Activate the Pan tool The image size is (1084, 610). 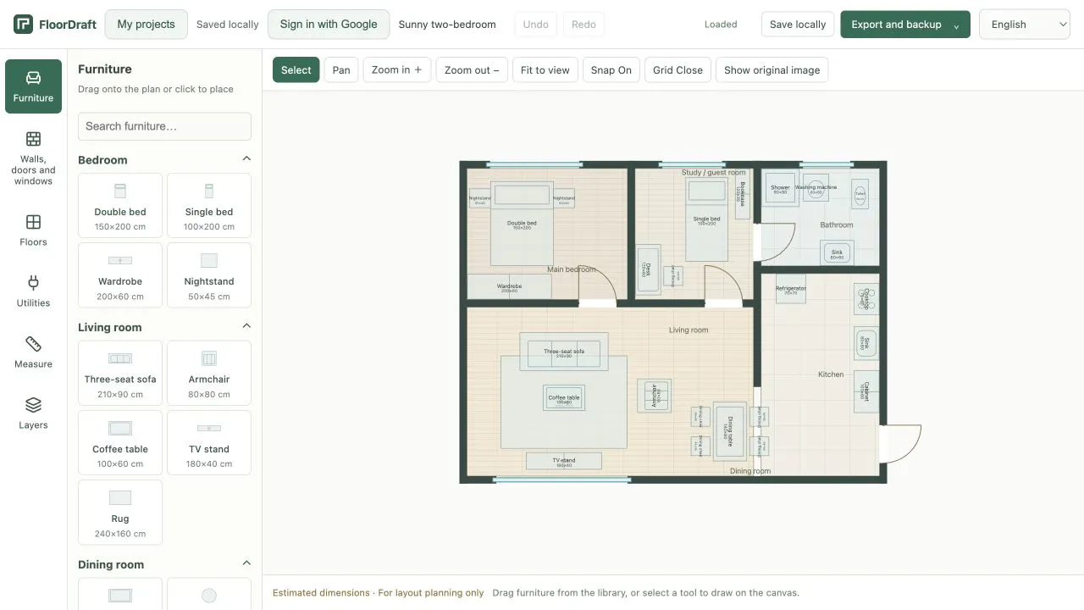pyautogui.click(x=341, y=69)
